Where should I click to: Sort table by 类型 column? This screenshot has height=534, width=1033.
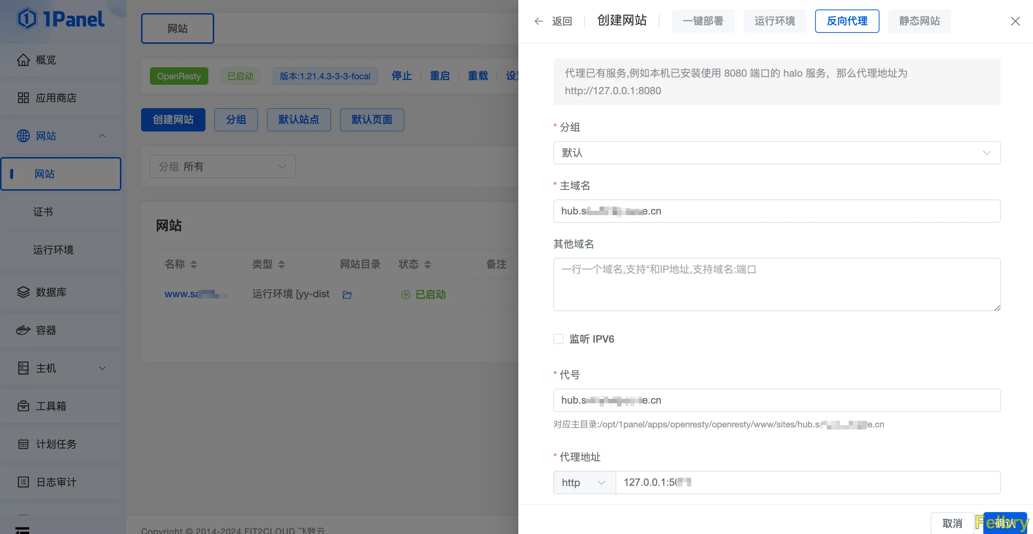coord(281,264)
